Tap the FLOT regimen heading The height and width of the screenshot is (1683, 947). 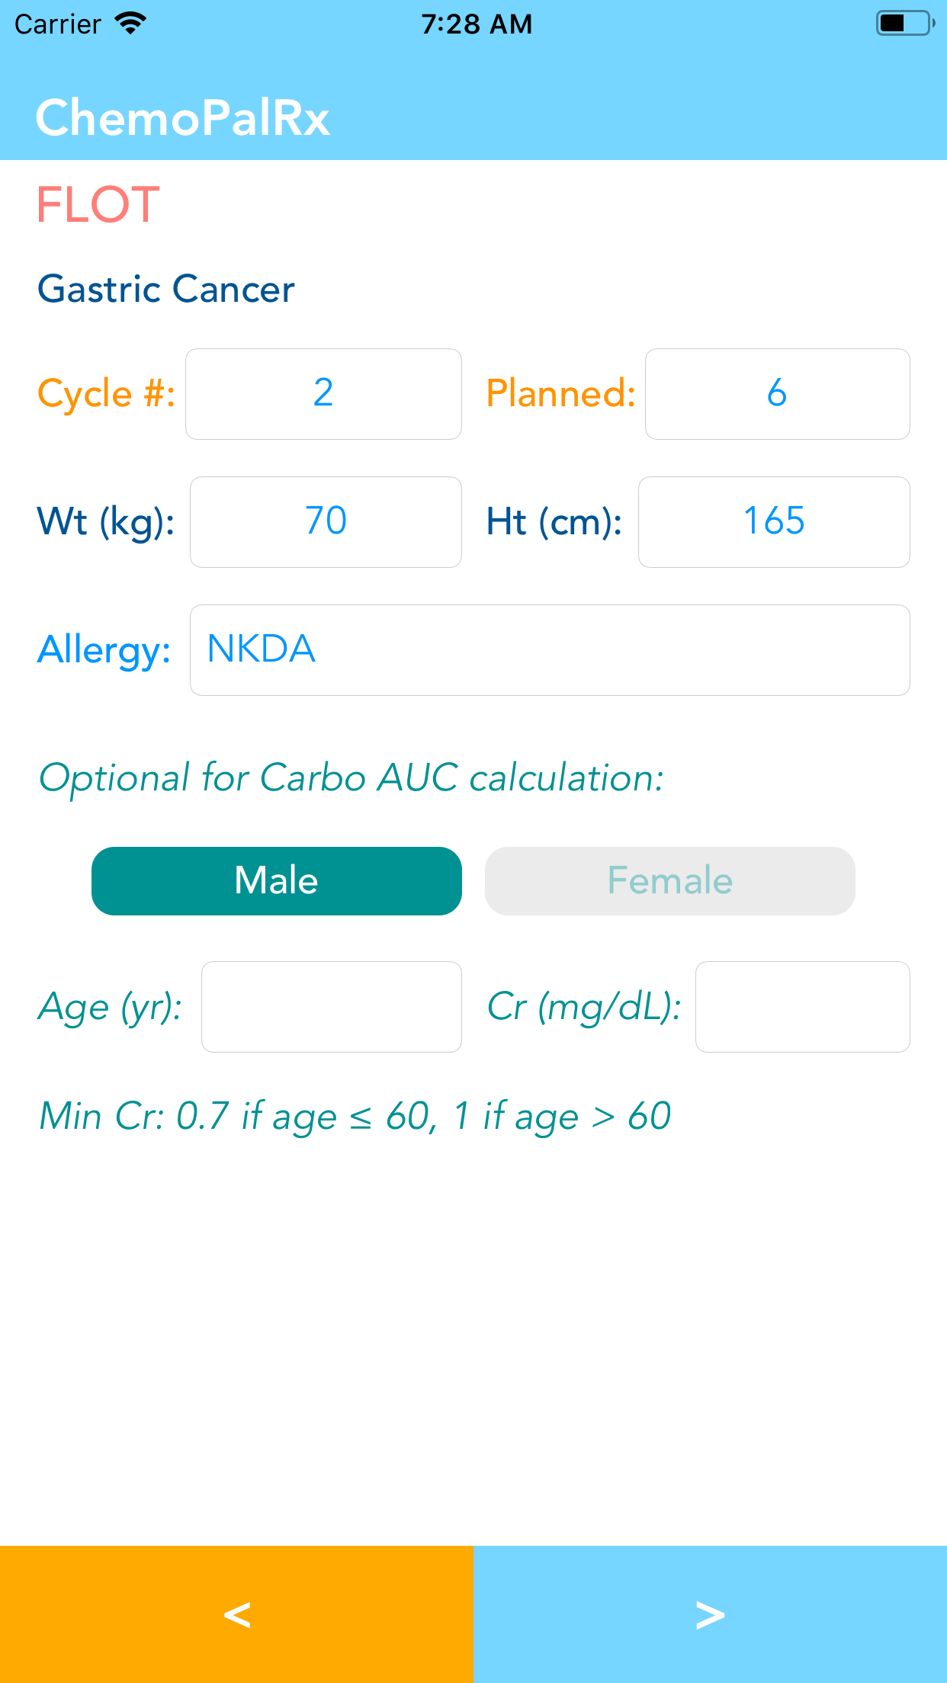[98, 204]
